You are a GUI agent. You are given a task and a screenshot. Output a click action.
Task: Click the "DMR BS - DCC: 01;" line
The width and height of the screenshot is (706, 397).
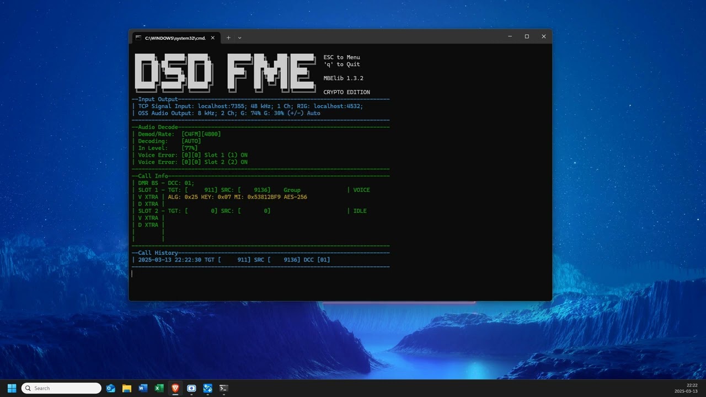pos(166,183)
